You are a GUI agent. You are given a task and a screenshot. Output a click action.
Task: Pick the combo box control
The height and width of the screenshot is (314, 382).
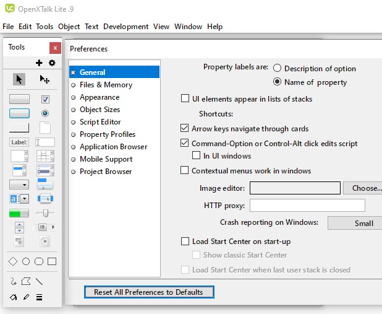19,199
